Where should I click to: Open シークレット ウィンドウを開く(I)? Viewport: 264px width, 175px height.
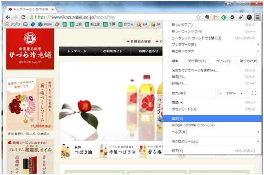point(212,38)
